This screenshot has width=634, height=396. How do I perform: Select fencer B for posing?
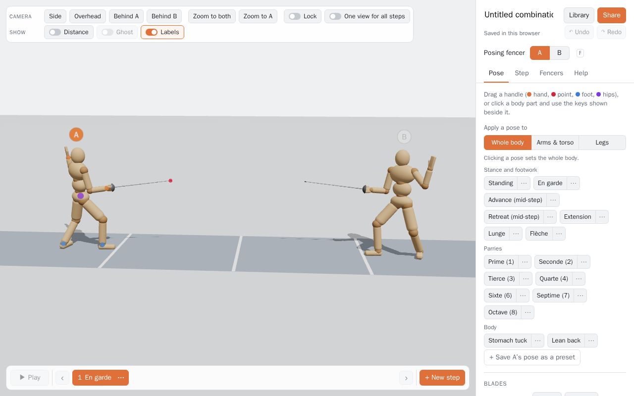point(560,53)
